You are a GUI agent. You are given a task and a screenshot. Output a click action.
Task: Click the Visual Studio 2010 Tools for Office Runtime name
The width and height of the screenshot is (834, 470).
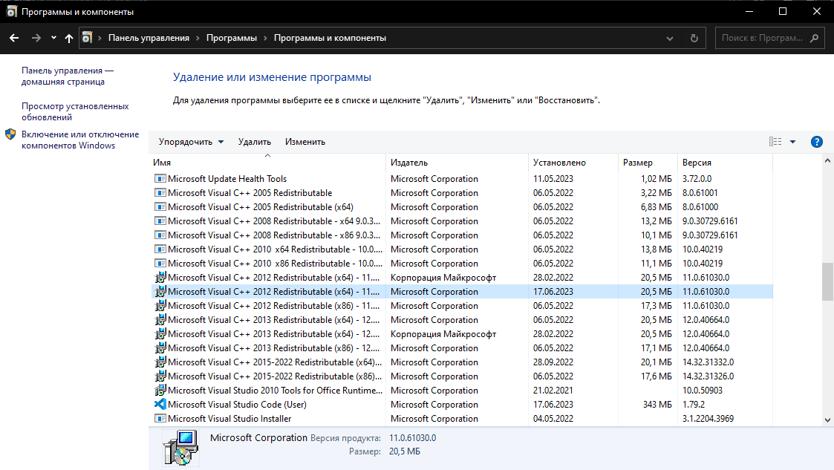click(275, 391)
